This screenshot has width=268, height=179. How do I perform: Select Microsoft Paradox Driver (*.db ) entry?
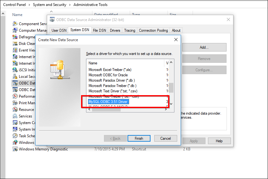112,80
